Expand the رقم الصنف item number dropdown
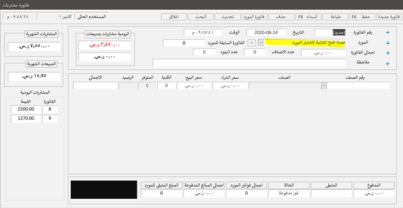The height and width of the screenshot is (208, 403). [324, 86]
